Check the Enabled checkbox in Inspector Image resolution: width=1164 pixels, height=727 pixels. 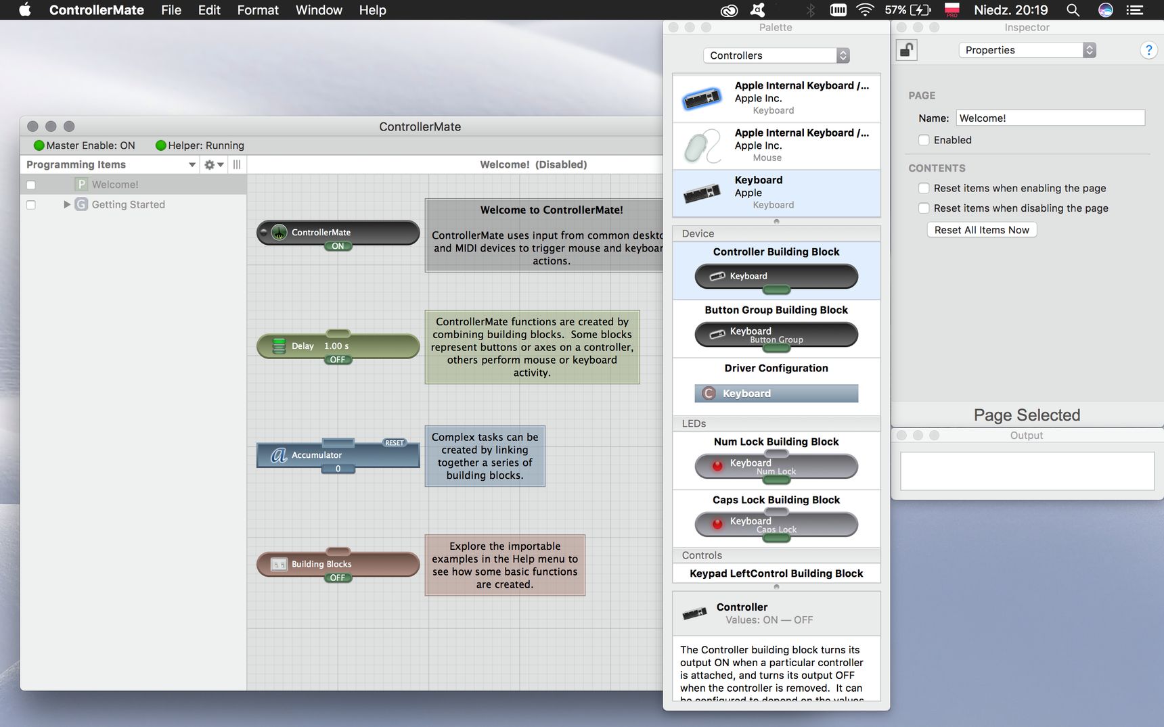(x=924, y=140)
